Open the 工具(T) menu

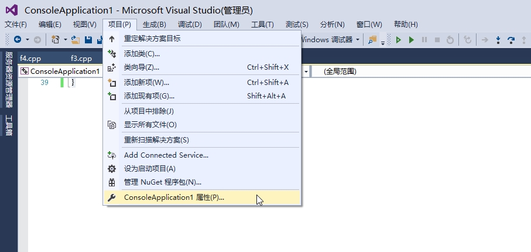tap(262, 25)
